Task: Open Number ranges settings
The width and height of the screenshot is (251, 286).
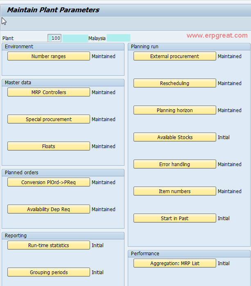Action: pyautogui.click(x=49, y=56)
